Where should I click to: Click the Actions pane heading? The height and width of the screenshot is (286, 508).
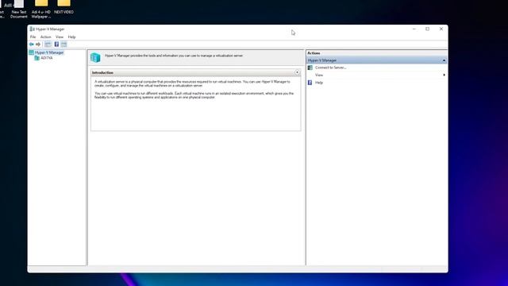[314, 53]
